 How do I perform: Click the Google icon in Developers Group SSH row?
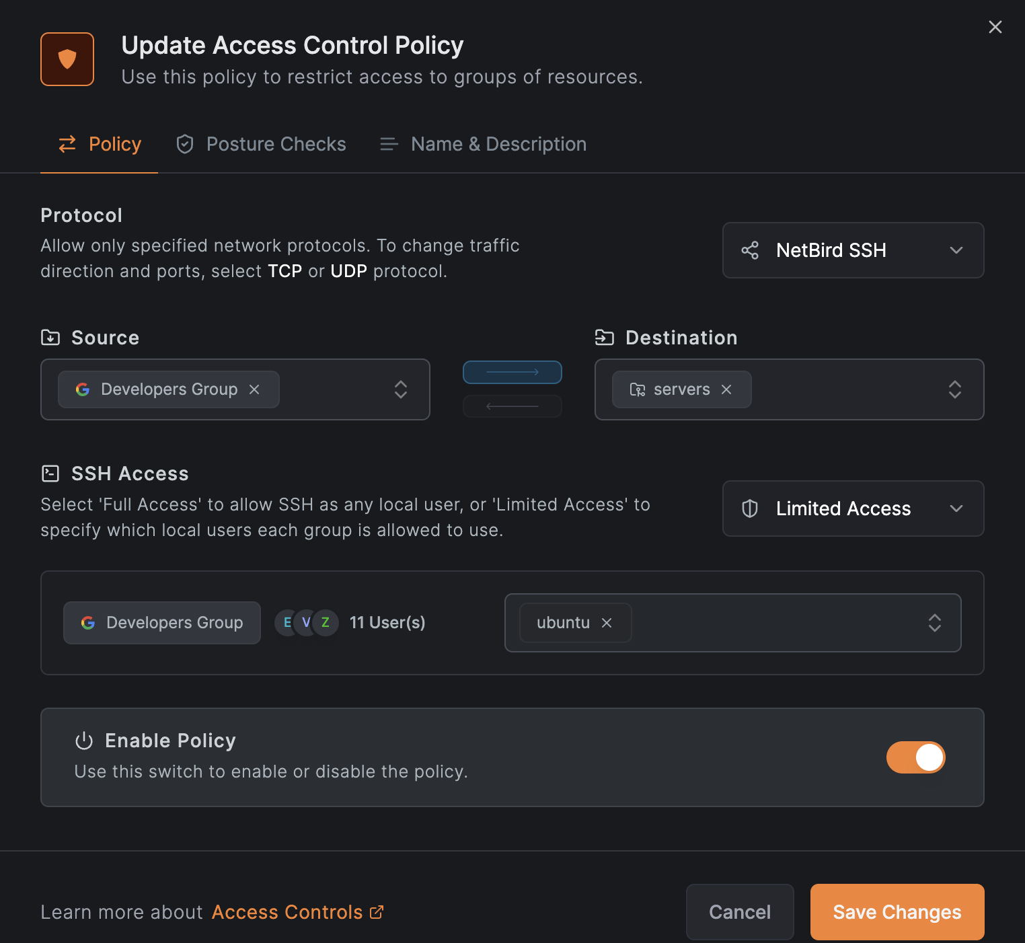88,623
